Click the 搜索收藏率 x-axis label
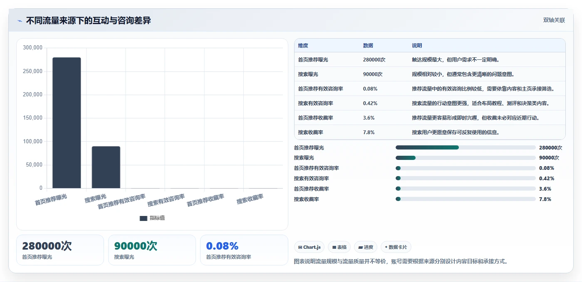The height and width of the screenshot is (282, 582). [250, 199]
